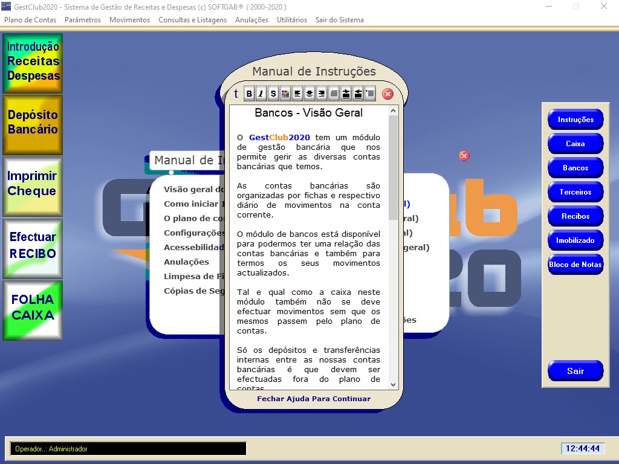Apply bullet list formatting icon
619x464 pixels.
370,94
